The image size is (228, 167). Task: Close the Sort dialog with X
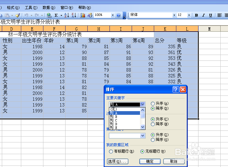[x=183, y=90]
